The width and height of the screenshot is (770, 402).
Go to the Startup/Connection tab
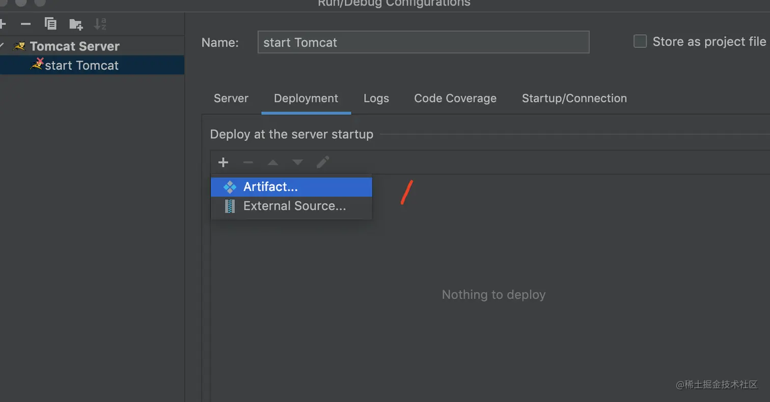tap(574, 98)
